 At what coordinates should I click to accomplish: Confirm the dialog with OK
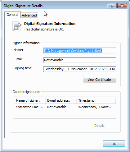(114, 144)
